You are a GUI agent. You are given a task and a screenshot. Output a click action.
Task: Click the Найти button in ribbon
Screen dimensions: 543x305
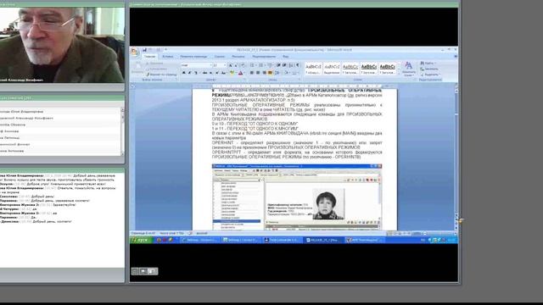tap(428, 64)
